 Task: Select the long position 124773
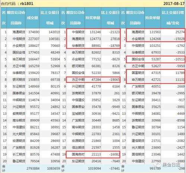tap(95, 39)
